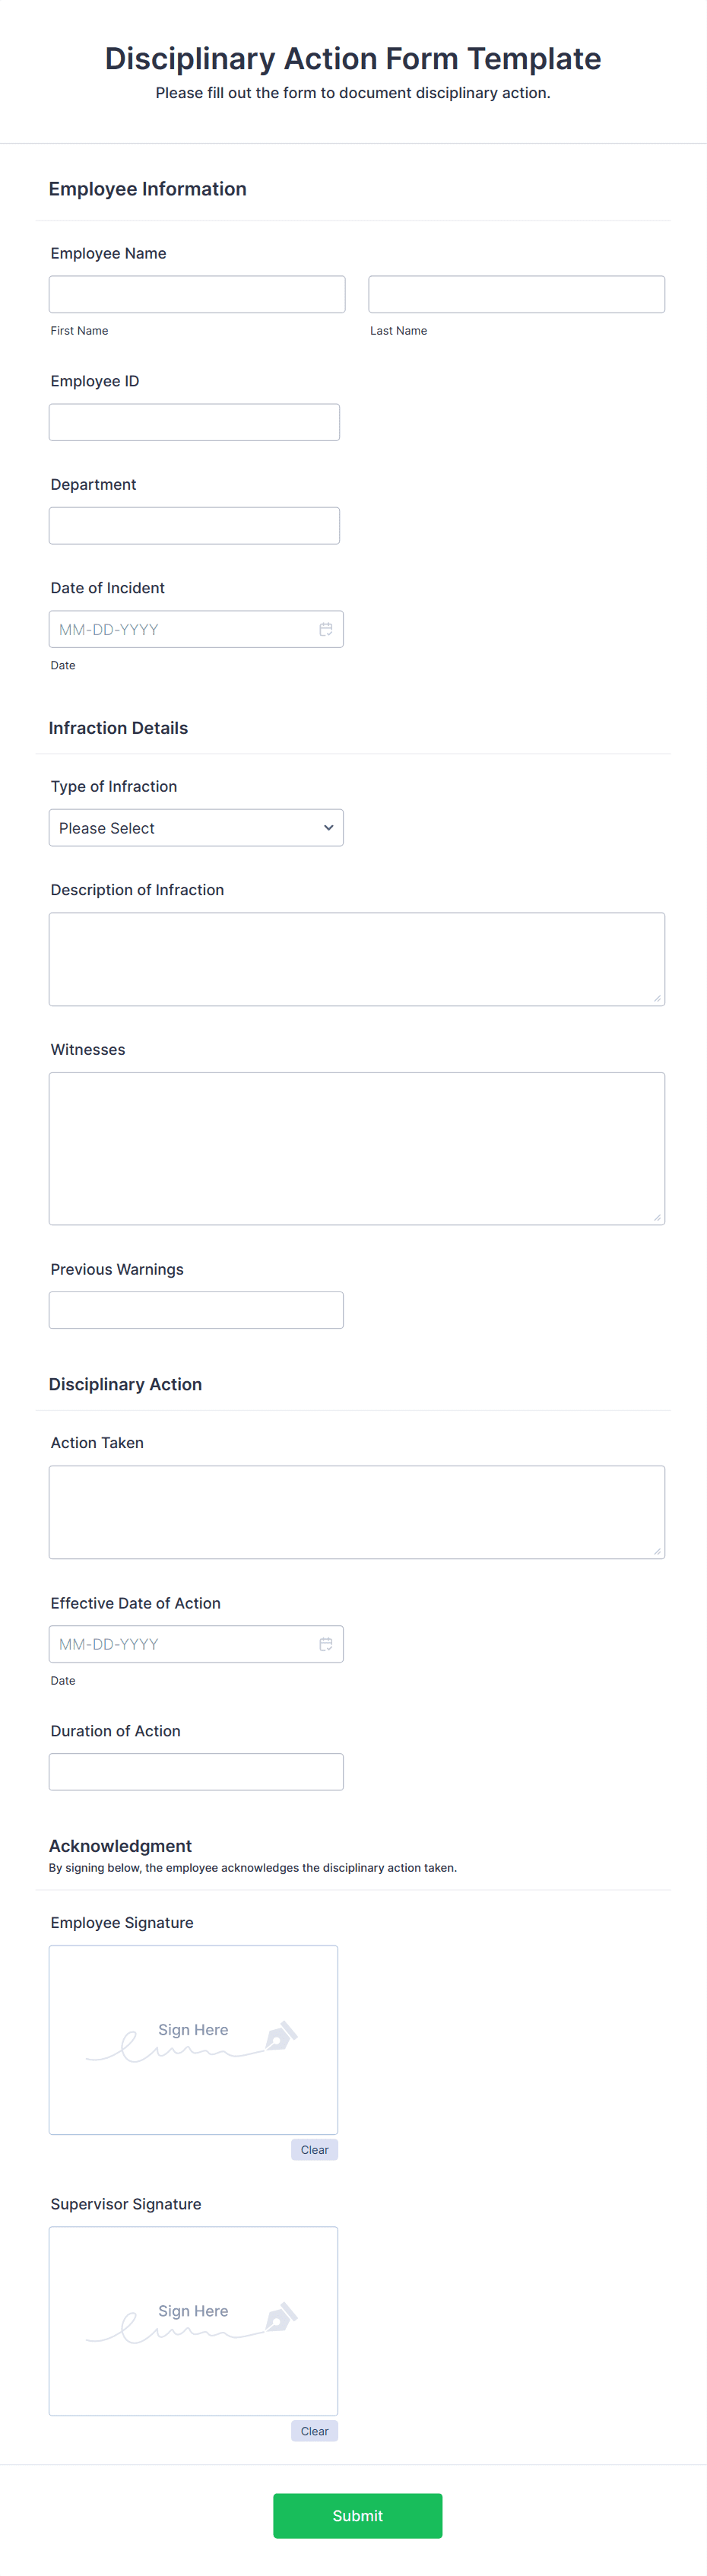Clear the Employee Signature
The height and width of the screenshot is (2576, 707).
314,2149
